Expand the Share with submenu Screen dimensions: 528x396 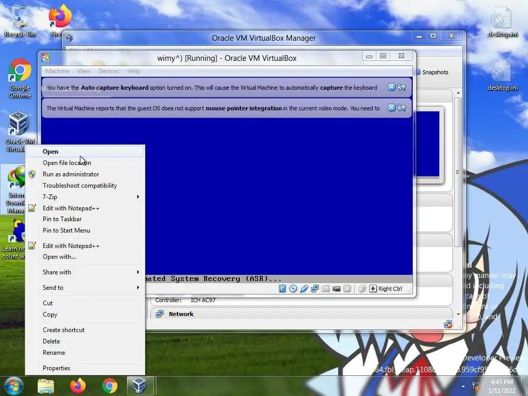pos(85,272)
